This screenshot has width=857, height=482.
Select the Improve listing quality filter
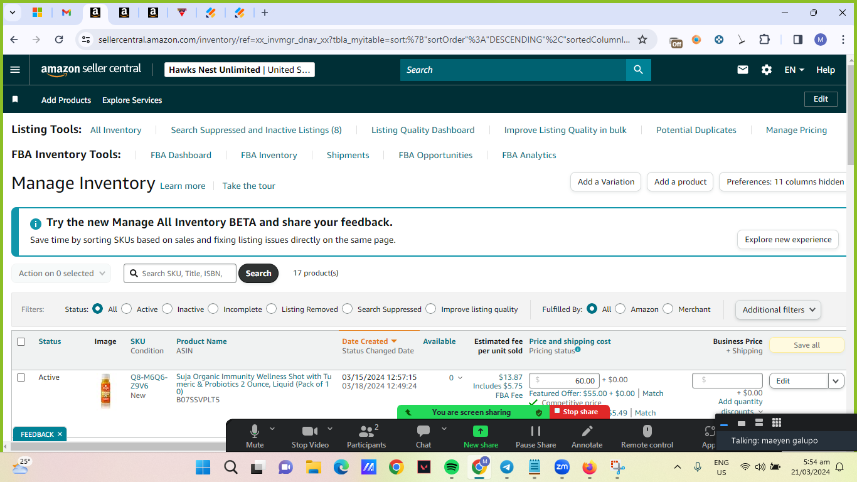430,309
